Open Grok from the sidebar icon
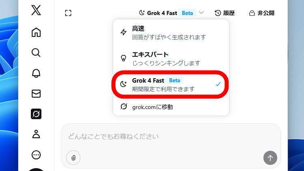This screenshot has height=171, width=304. coord(36,114)
